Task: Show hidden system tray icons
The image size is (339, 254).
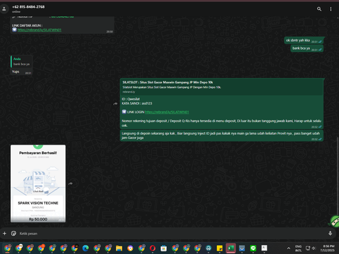Action: (289, 249)
